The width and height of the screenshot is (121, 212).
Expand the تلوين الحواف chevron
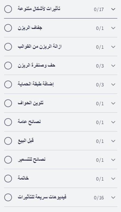point(113,103)
